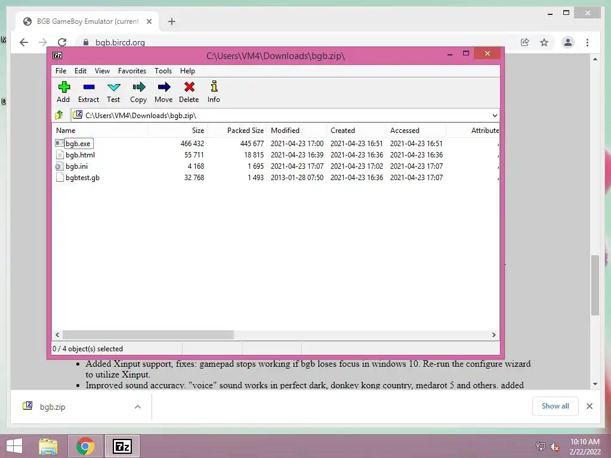
Task: Go back in Chrome browser
Action: [24, 42]
